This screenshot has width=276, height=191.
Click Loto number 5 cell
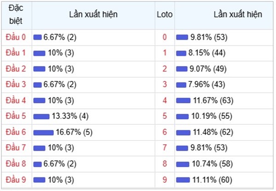pos(165,116)
